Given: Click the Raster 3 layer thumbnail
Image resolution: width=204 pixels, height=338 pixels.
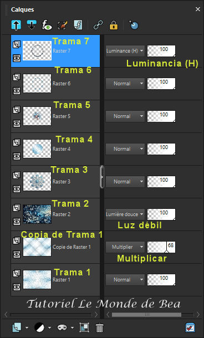Looking at the screenshot, I should coord(37,182).
